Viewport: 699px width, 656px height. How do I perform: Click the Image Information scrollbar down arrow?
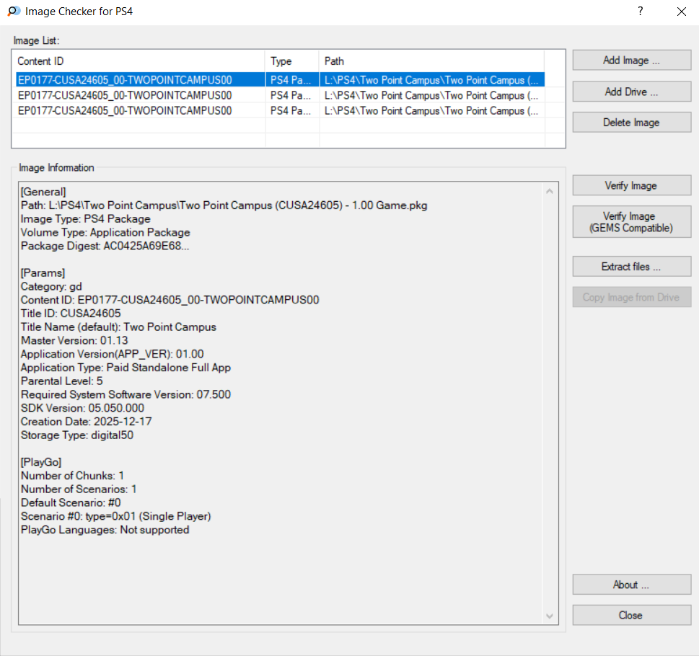[x=550, y=616]
